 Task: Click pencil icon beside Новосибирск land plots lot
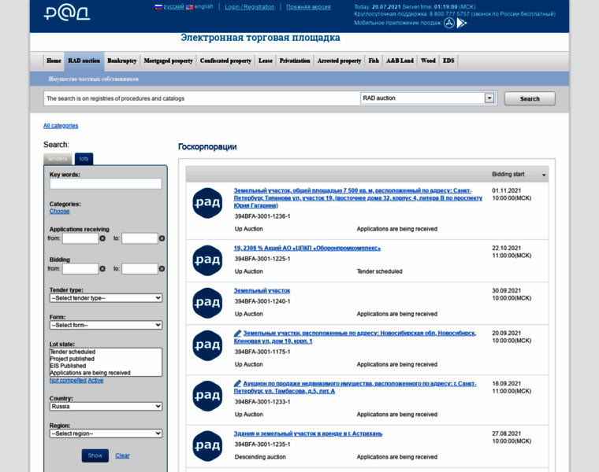point(237,334)
